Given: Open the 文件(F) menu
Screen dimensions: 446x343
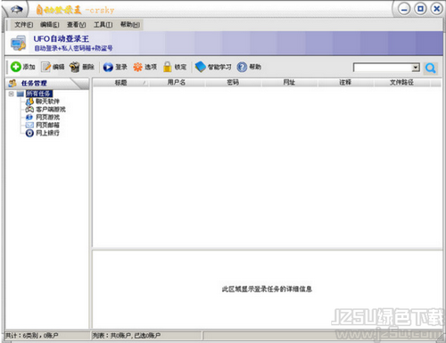Looking at the screenshot, I should point(24,25).
